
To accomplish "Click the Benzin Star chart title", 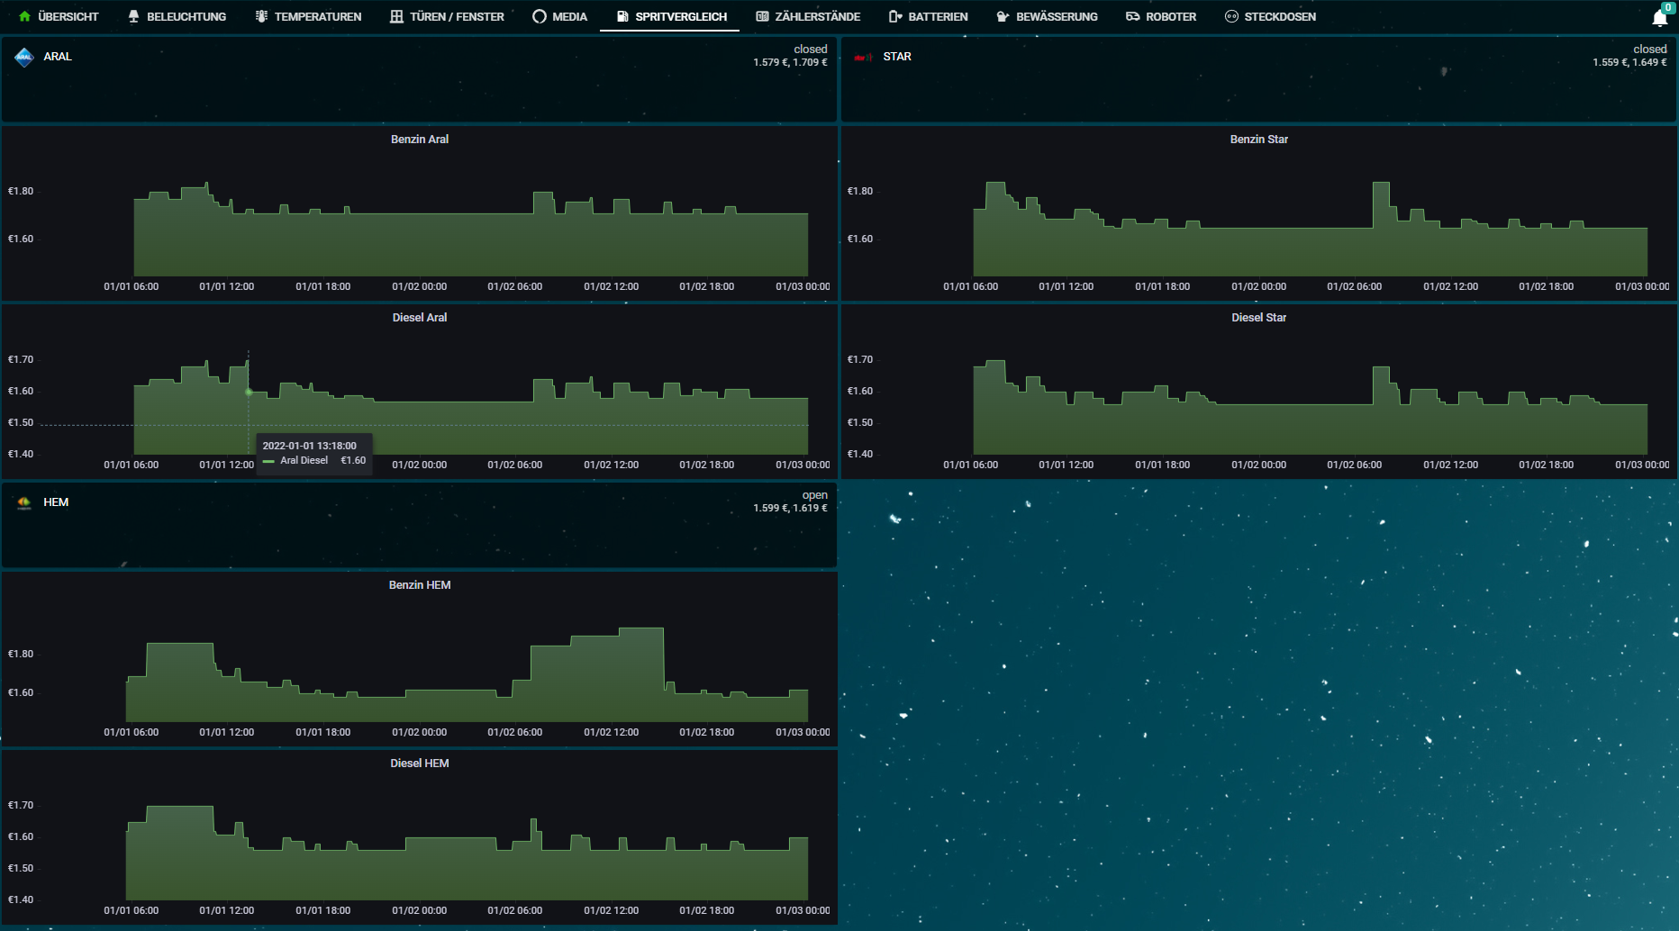I will (1259, 140).
